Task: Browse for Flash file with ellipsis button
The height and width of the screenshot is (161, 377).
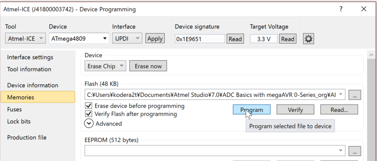Action: (x=355, y=95)
